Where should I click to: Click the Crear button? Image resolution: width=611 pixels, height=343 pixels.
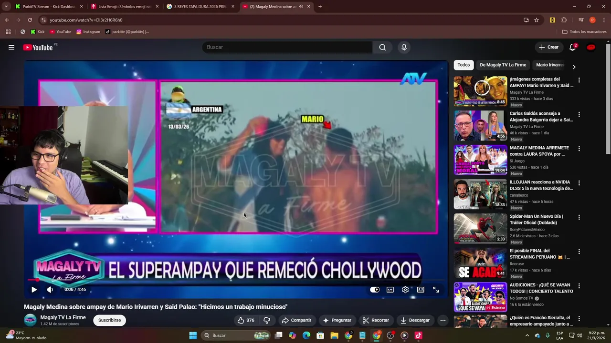click(548, 47)
